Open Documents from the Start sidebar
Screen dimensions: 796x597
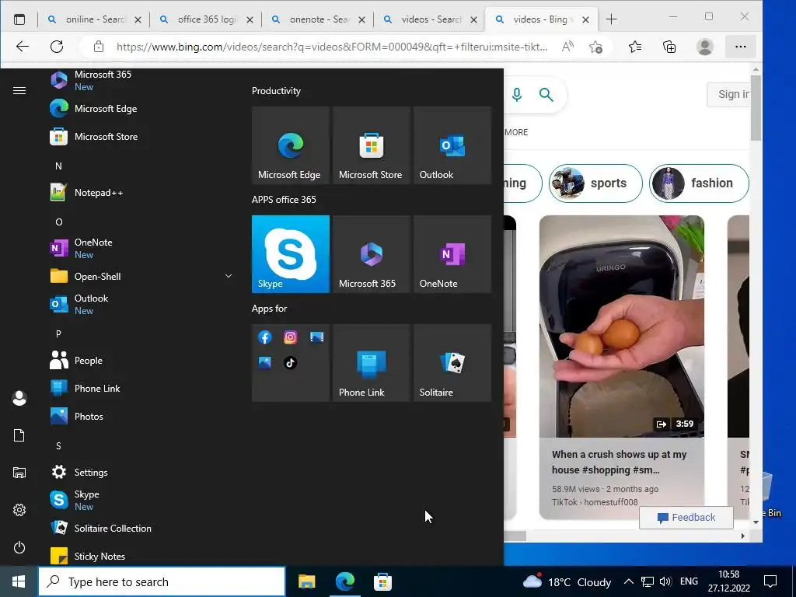point(19,435)
